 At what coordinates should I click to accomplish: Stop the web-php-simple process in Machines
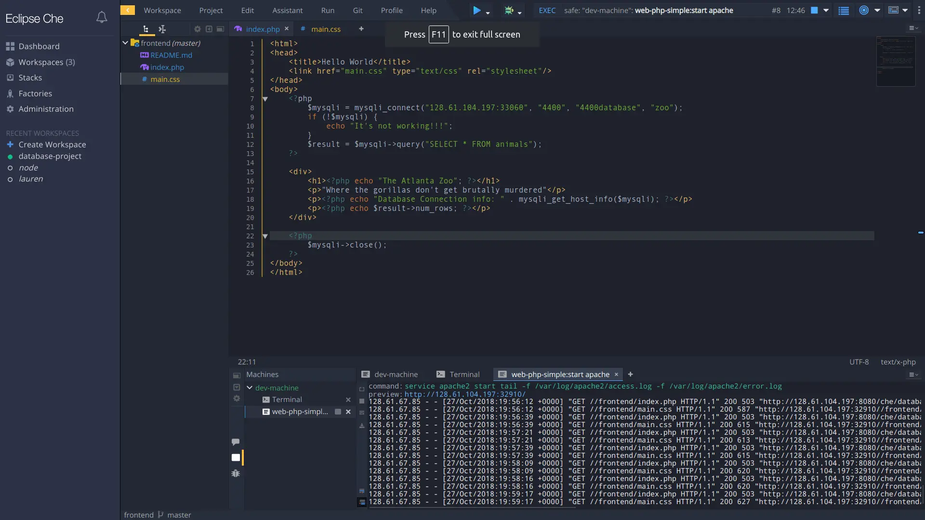pyautogui.click(x=338, y=412)
